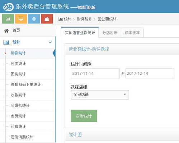The width and height of the screenshot is (179, 143).
Task: Click the 统计时间段 label
Action: pos(81,64)
